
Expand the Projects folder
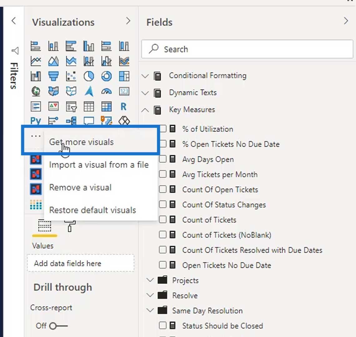(x=150, y=280)
